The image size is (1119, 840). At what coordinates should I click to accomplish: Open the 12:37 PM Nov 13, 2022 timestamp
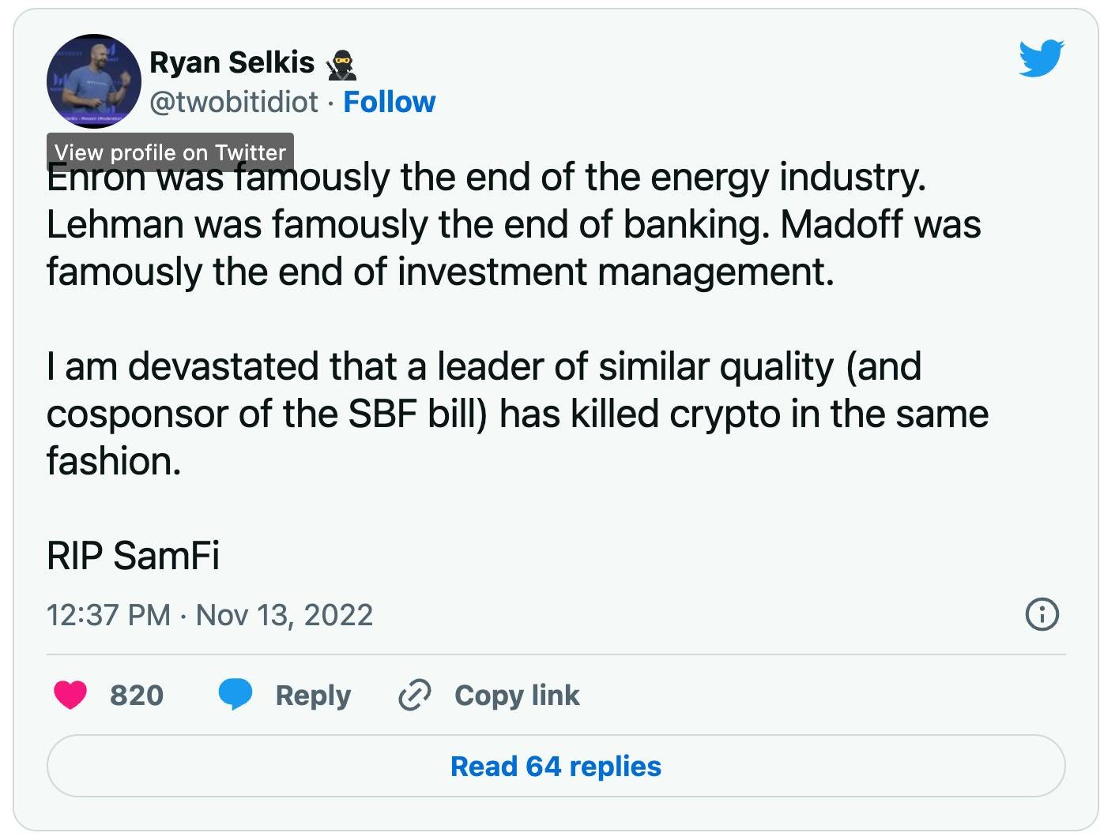209,614
